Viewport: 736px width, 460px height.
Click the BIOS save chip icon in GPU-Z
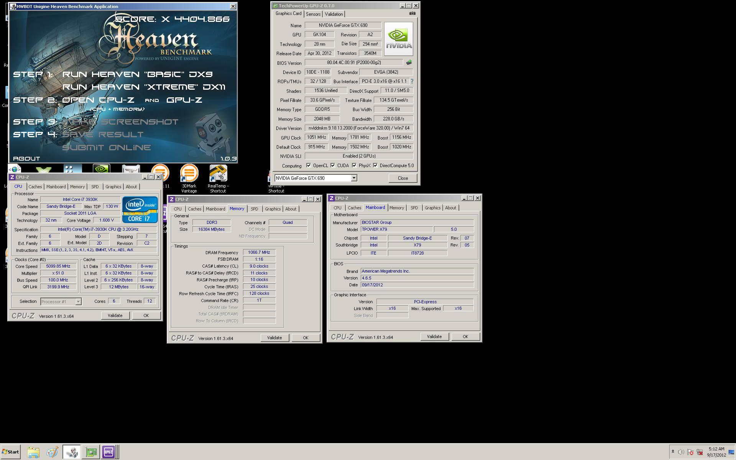(409, 62)
